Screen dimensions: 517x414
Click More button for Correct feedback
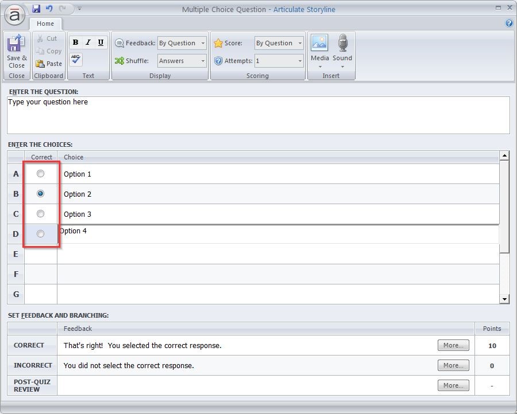[x=453, y=345]
